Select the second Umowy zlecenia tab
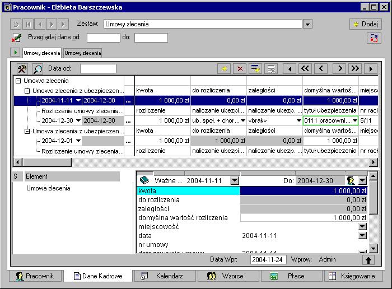 pyautogui.click(x=83, y=53)
